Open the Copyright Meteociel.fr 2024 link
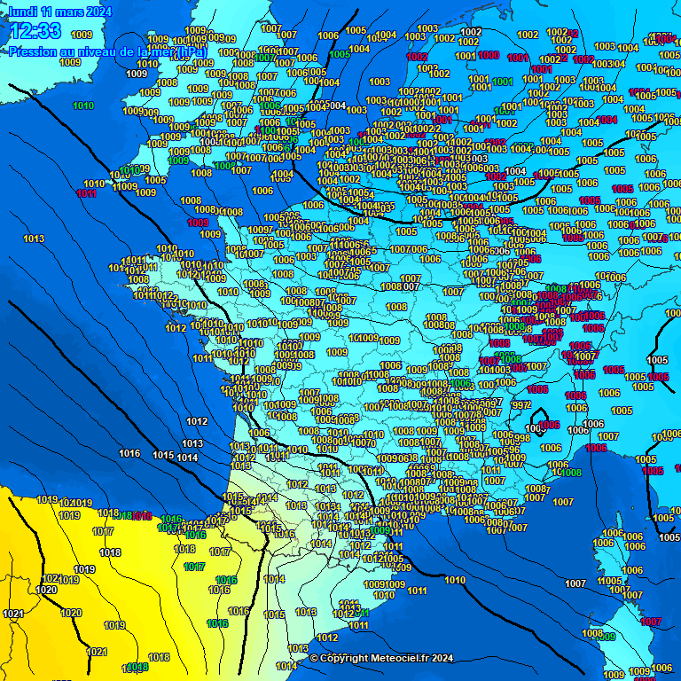This screenshot has height=681, width=681. coord(381,658)
